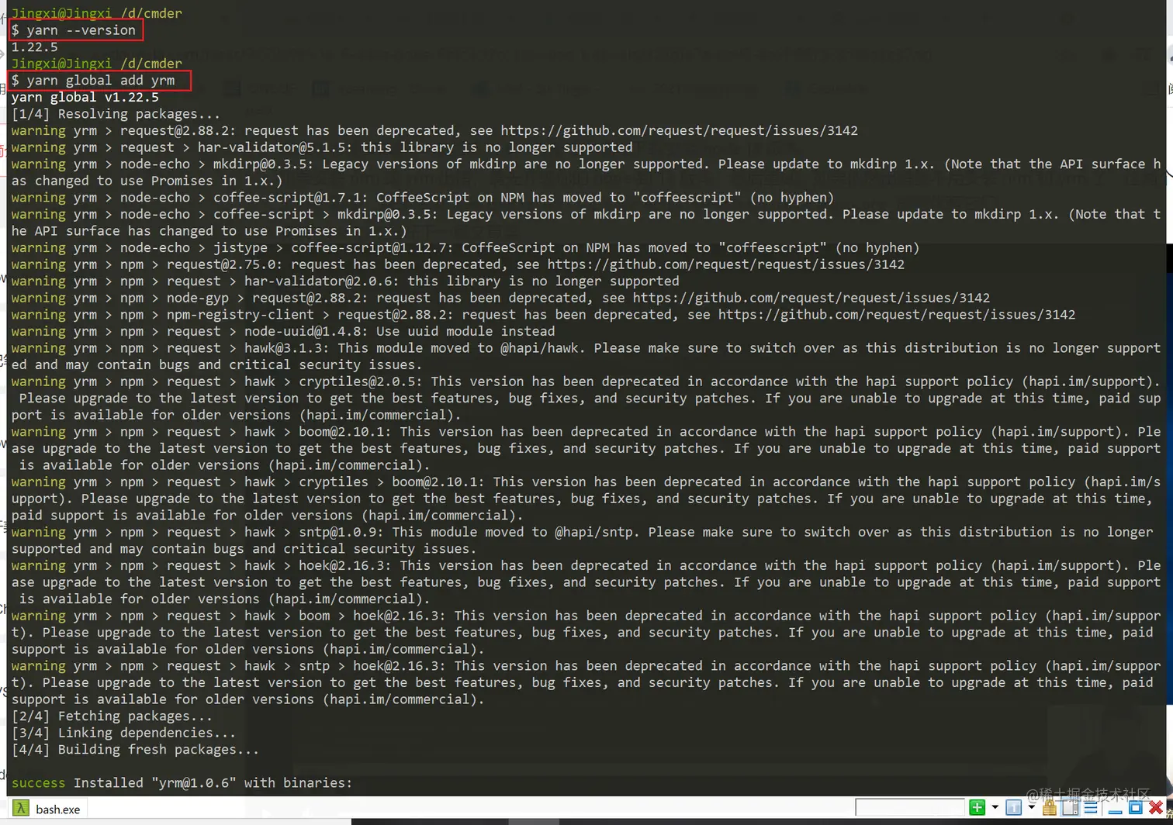Click the green "success" word
The width and height of the screenshot is (1173, 825).
pyautogui.click(x=38, y=783)
